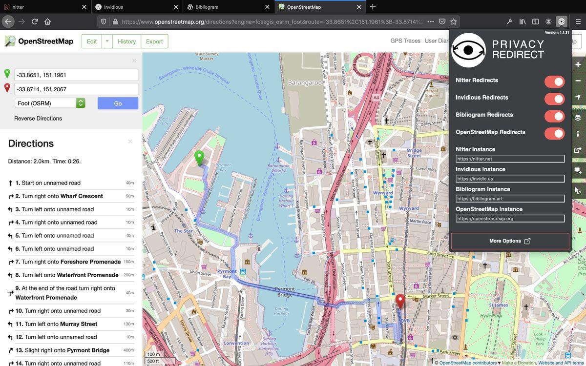
Task: Open the map share panel
Action: [578, 150]
